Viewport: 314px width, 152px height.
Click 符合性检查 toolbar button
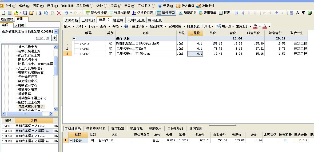coord(96,13)
